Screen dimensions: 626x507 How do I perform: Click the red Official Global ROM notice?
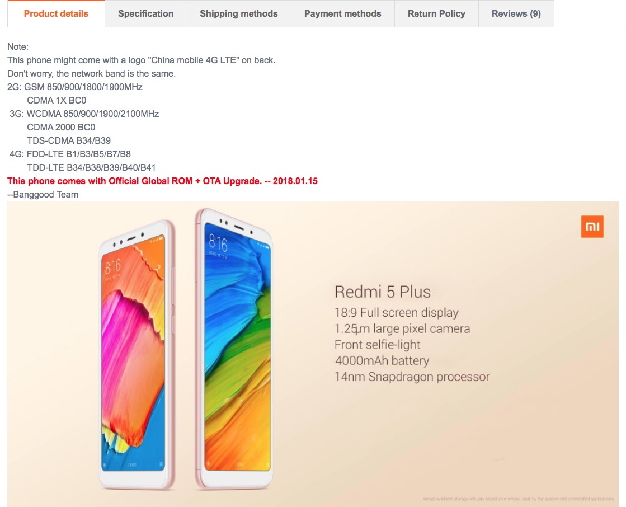click(162, 181)
